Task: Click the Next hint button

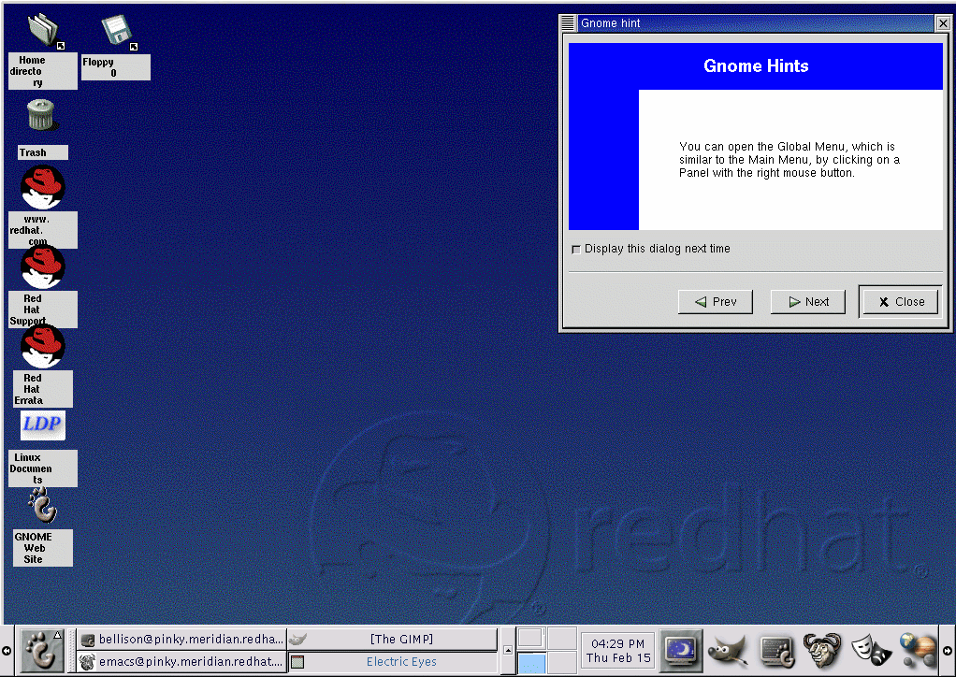Action: [808, 301]
